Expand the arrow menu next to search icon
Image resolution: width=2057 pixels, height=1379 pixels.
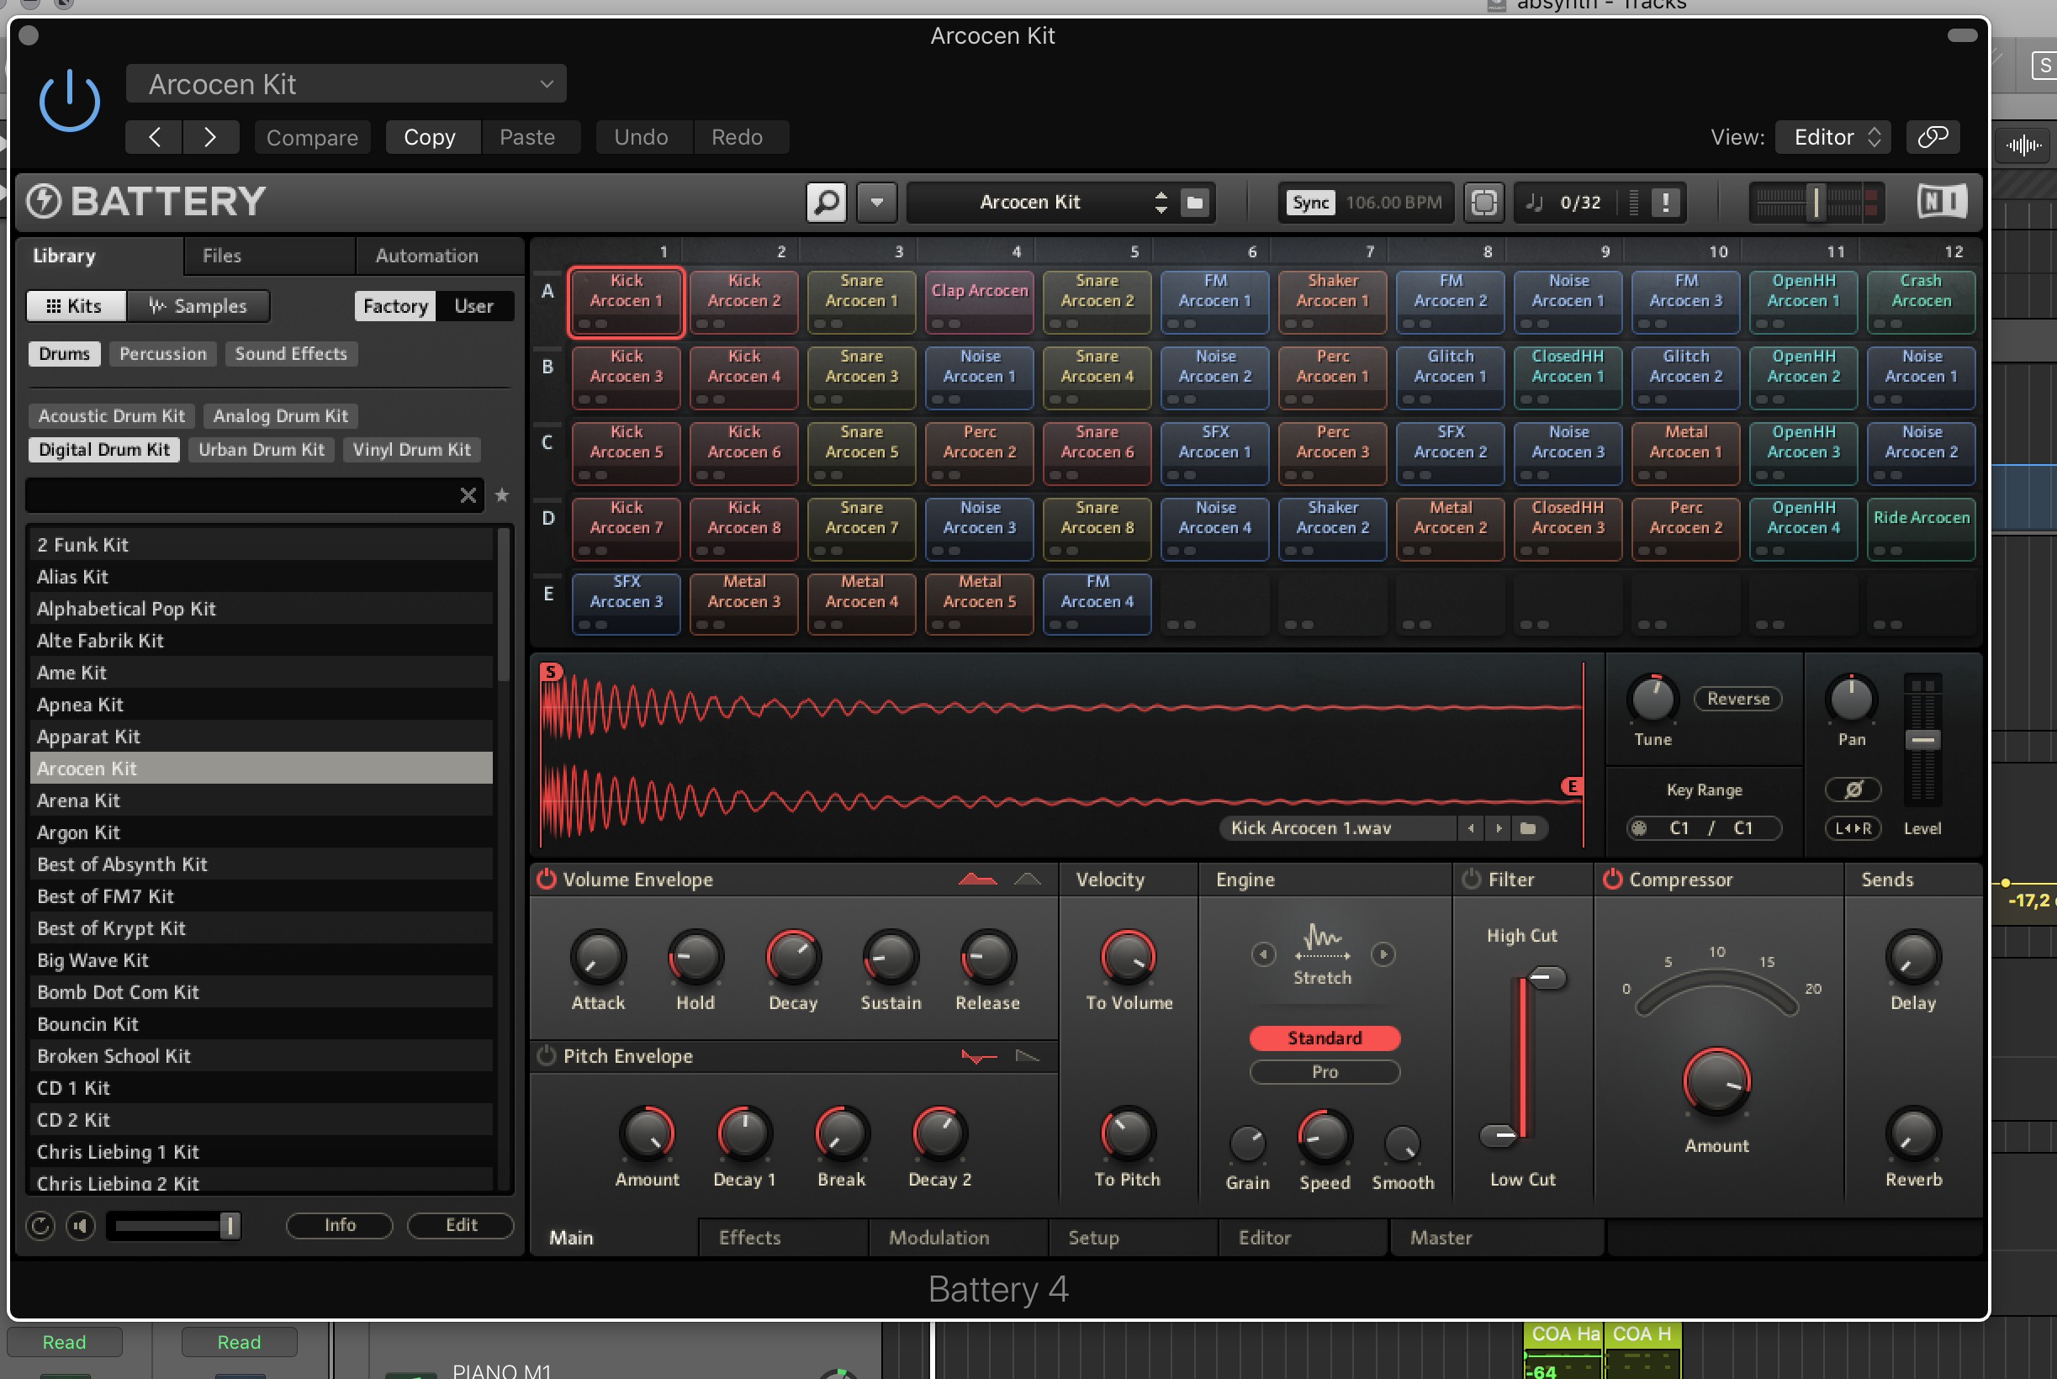877,203
